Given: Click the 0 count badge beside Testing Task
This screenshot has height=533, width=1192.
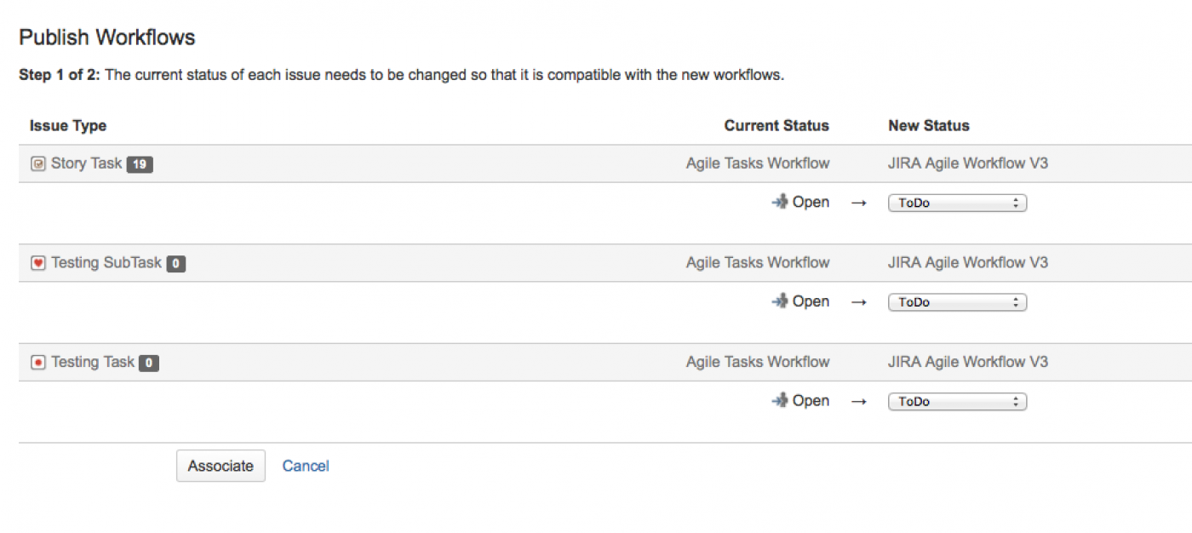Looking at the screenshot, I should [x=149, y=364].
